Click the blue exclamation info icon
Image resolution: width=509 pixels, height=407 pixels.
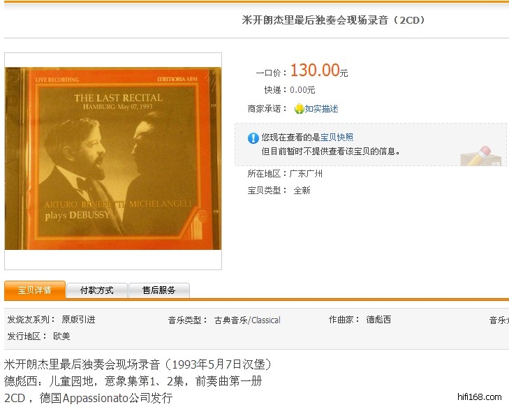[x=253, y=138]
